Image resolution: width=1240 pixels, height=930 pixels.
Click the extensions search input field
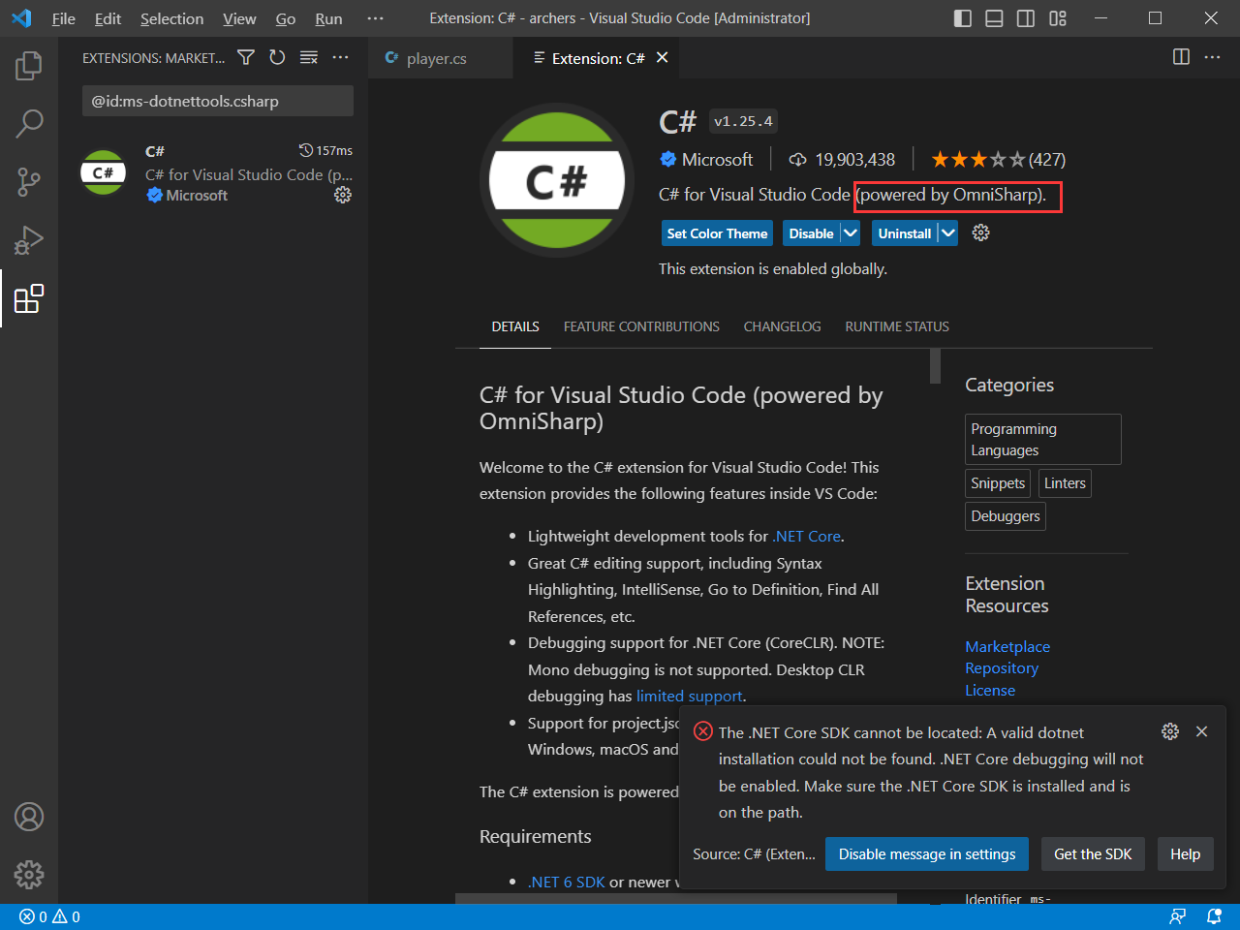click(x=218, y=101)
